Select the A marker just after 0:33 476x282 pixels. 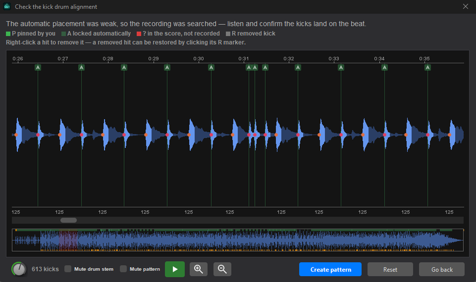coord(341,67)
